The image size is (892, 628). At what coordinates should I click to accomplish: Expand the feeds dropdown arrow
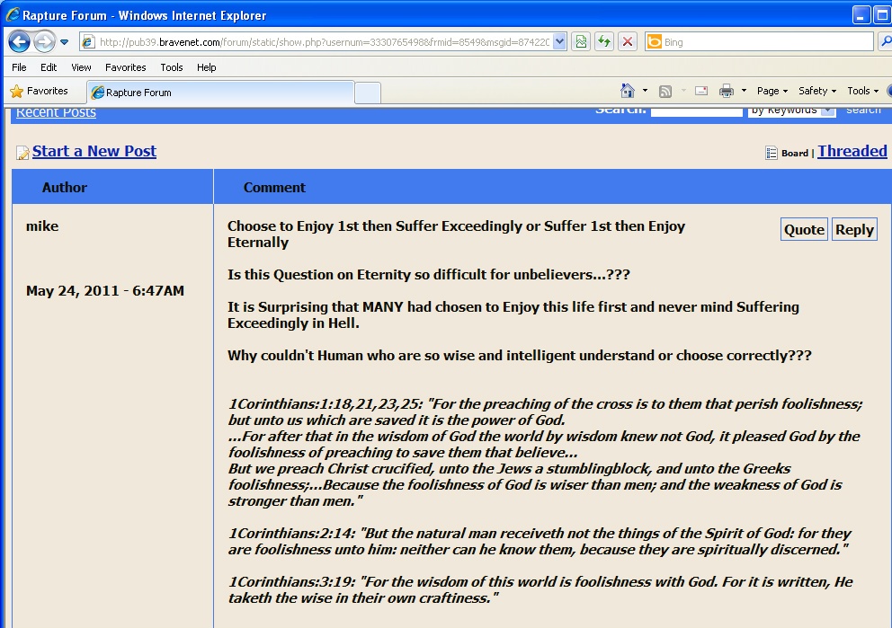pyautogui.click(x=683, y=91)
